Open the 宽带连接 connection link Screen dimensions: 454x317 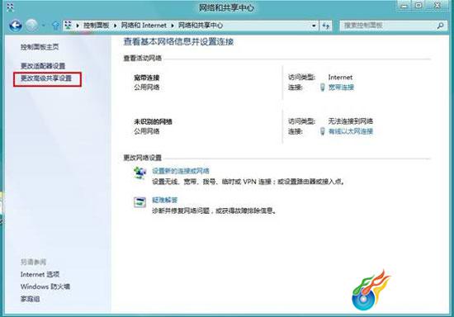(341, 88)
